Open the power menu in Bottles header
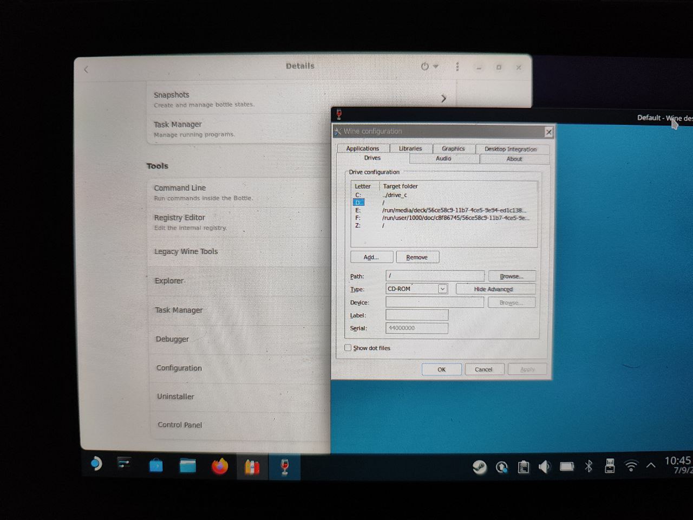 [x=429, y=67]
